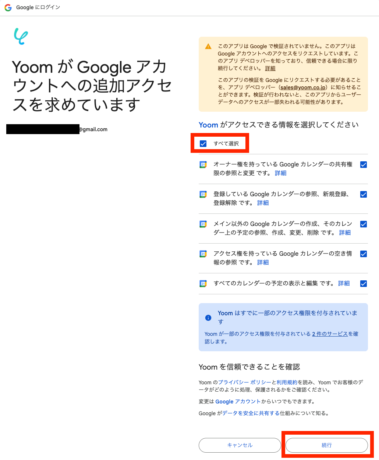Expand 詳細 in the unverified app warning
Screen dimensions: 379x460
point(270,68)
